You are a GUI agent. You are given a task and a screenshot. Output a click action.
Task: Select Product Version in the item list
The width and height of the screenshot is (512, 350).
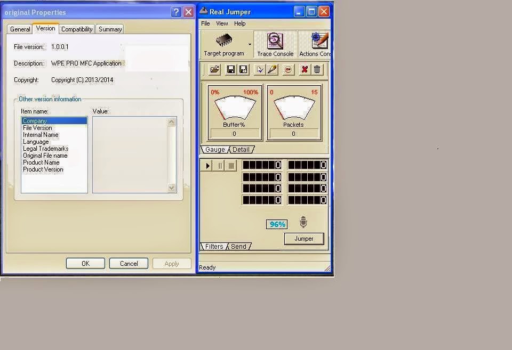(x=54, y=169)
